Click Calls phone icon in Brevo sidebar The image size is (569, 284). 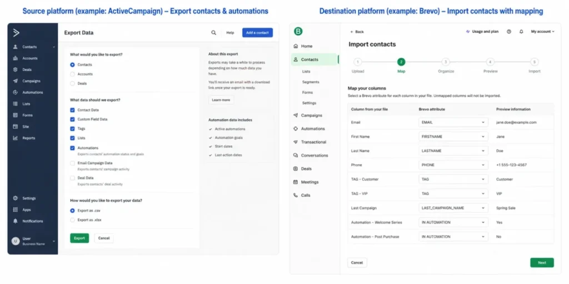click(296, 195)
